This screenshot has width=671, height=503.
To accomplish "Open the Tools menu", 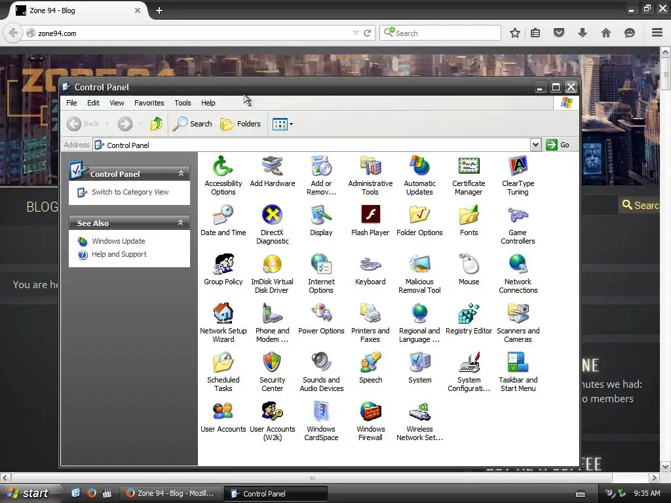I will (x=183, y=103).
